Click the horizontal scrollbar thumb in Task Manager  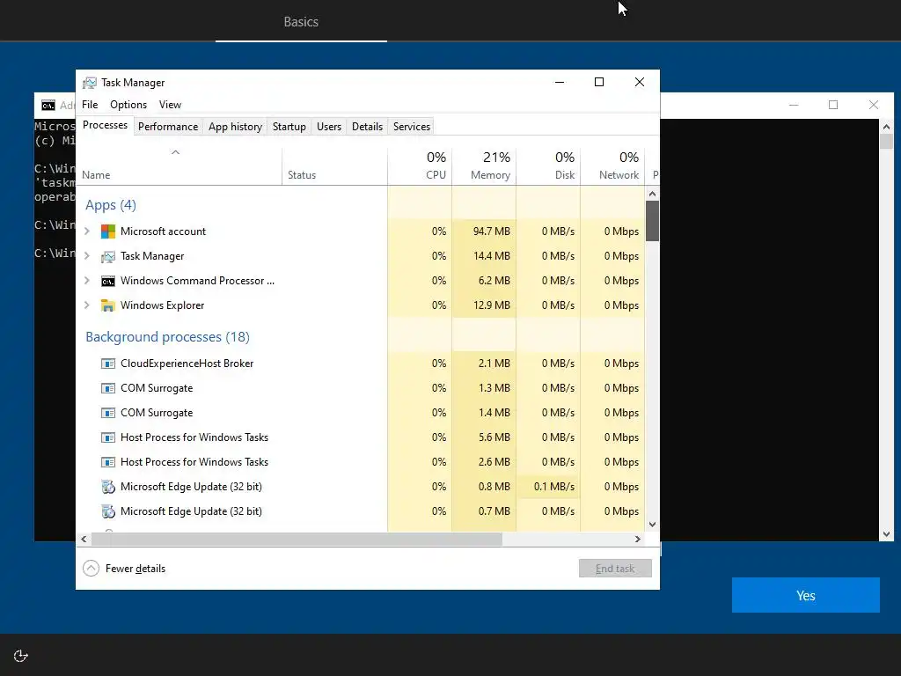pos(297,540)
